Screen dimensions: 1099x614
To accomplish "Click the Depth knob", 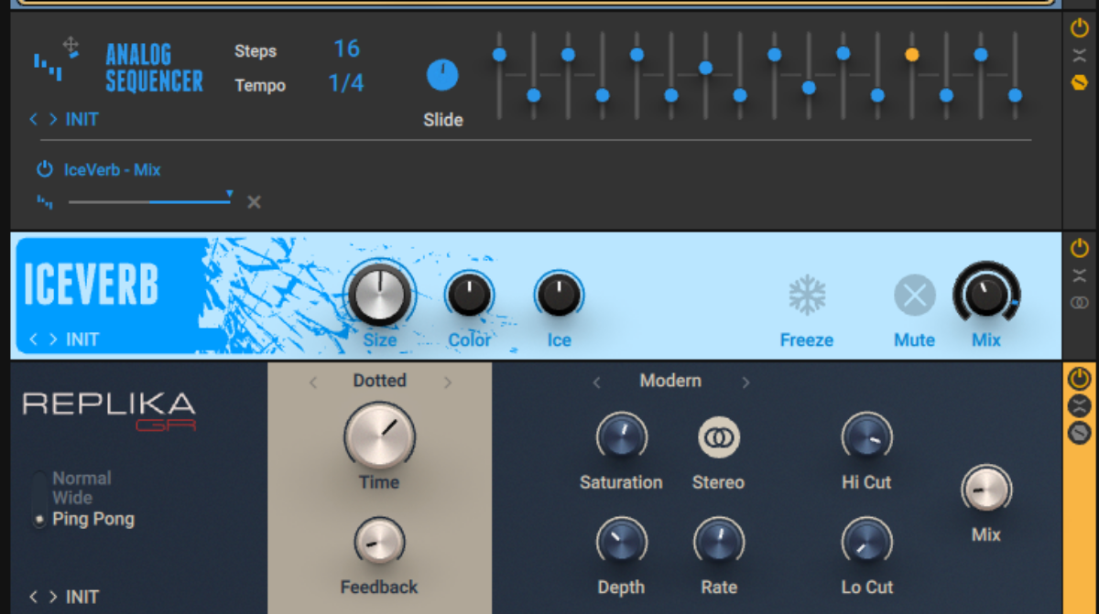I will 621,542.
